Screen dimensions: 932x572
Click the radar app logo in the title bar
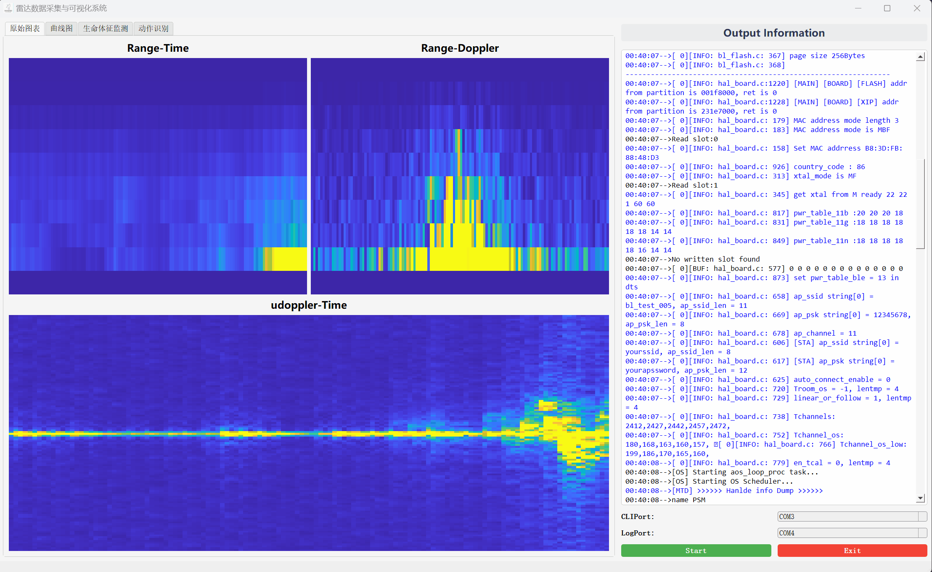[x=8, y=8]
